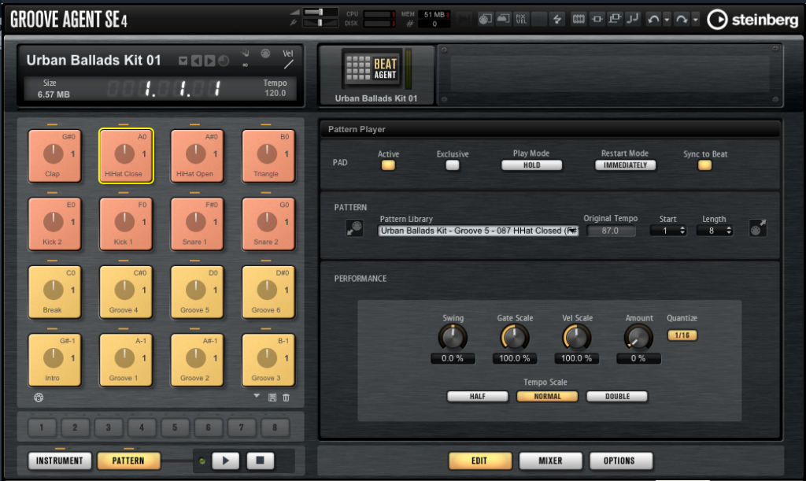Open the Play Mode HOLD selector
The image size is (806, 481).
click(x=532, y=165)
